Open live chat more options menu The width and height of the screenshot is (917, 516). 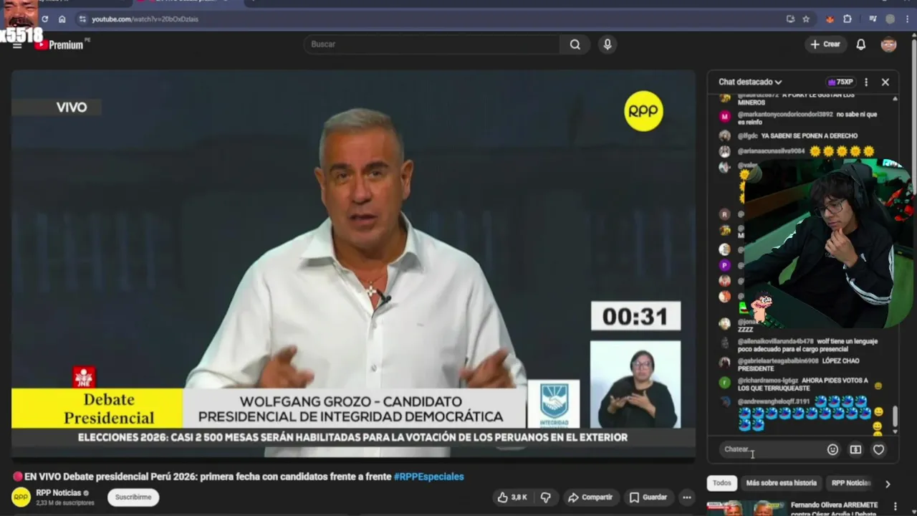(x=866, y=82)
